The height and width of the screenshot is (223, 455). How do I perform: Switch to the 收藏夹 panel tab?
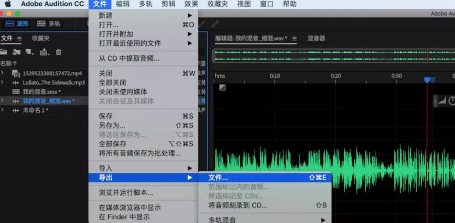tap(41, 38)
